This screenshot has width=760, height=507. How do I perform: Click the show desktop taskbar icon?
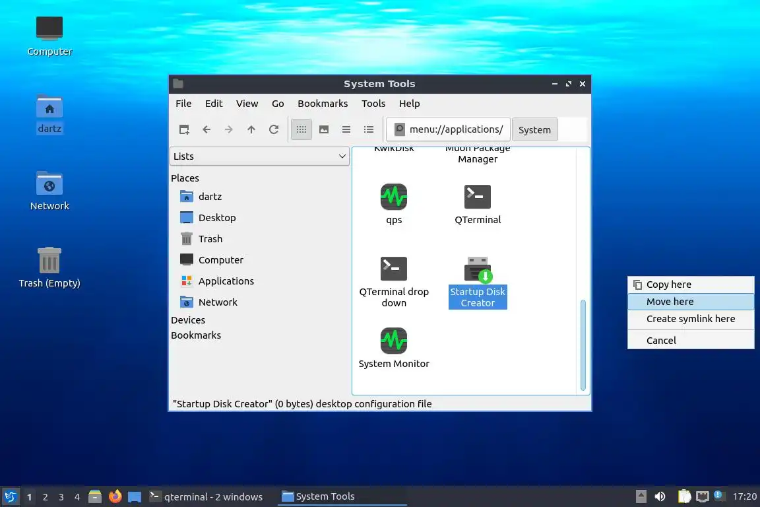(135, 497)
